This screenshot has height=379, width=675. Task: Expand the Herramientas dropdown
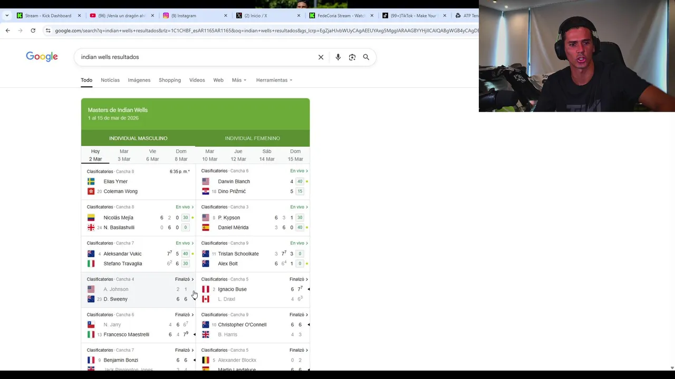pyautogui.click(x=274, y=80)
